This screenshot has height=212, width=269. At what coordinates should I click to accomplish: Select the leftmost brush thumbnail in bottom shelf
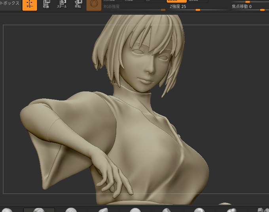(7, 210)
